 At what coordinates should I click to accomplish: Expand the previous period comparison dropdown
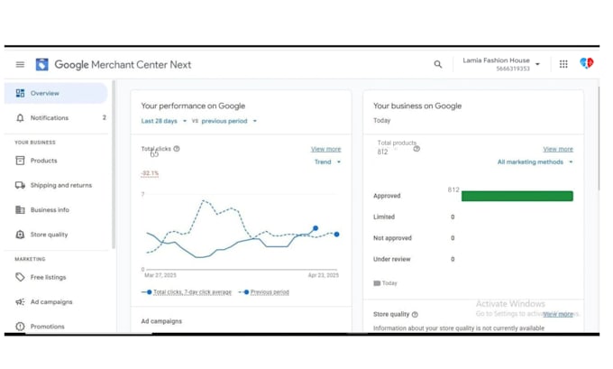tap(229, 121)
